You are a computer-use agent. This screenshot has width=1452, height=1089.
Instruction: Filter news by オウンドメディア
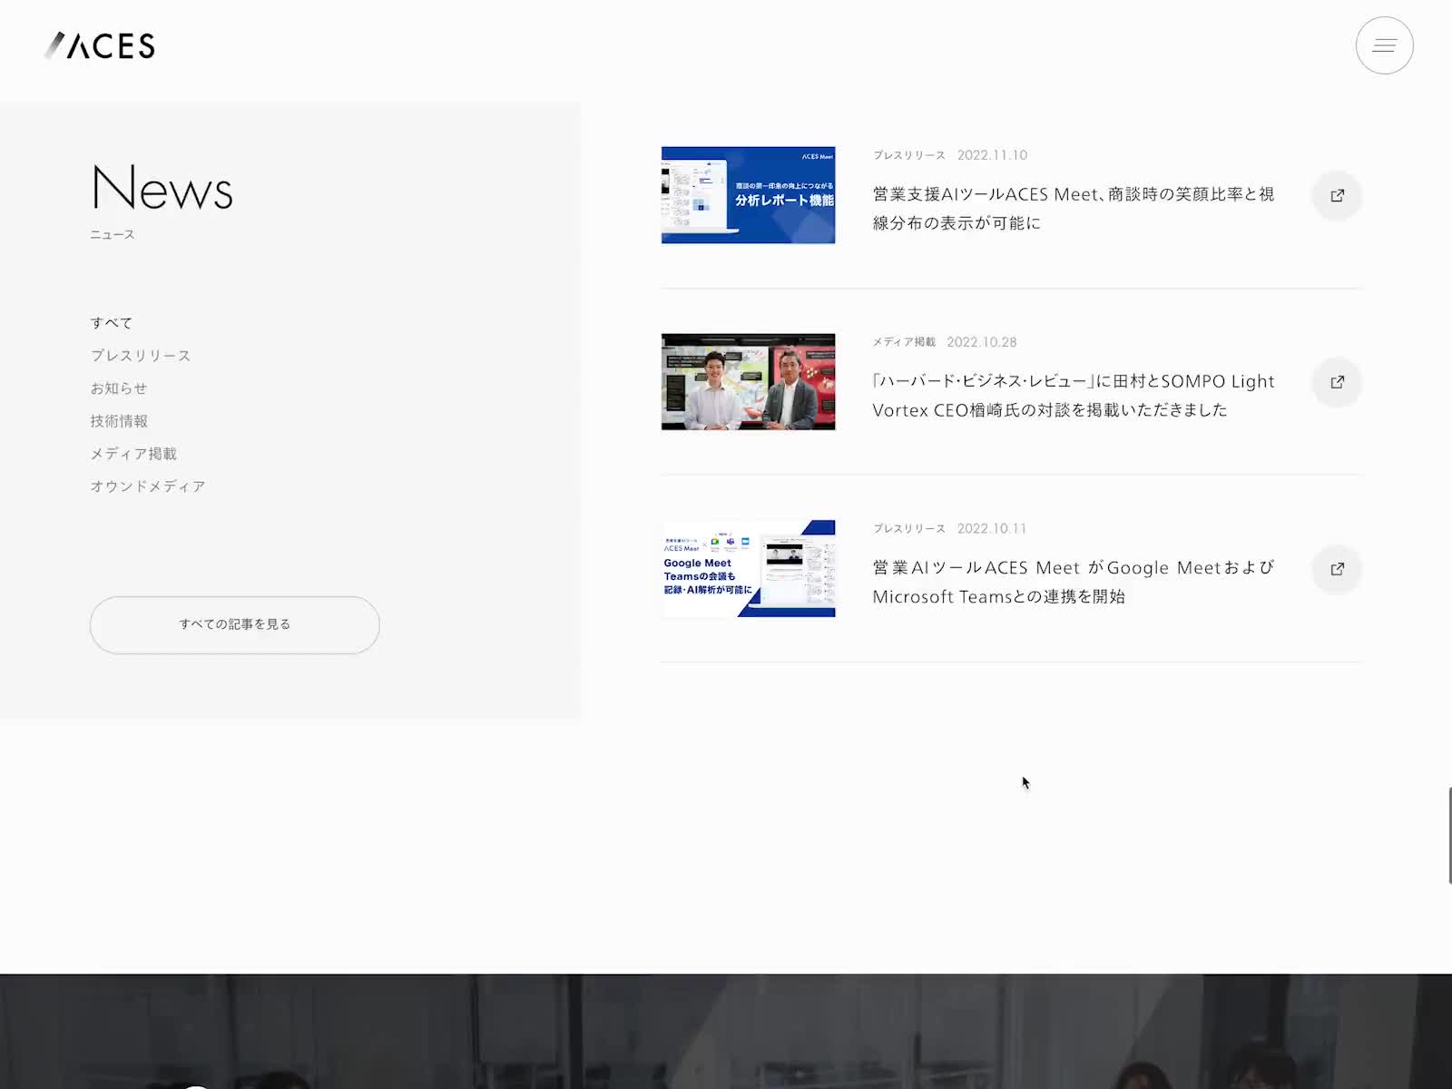148,486
